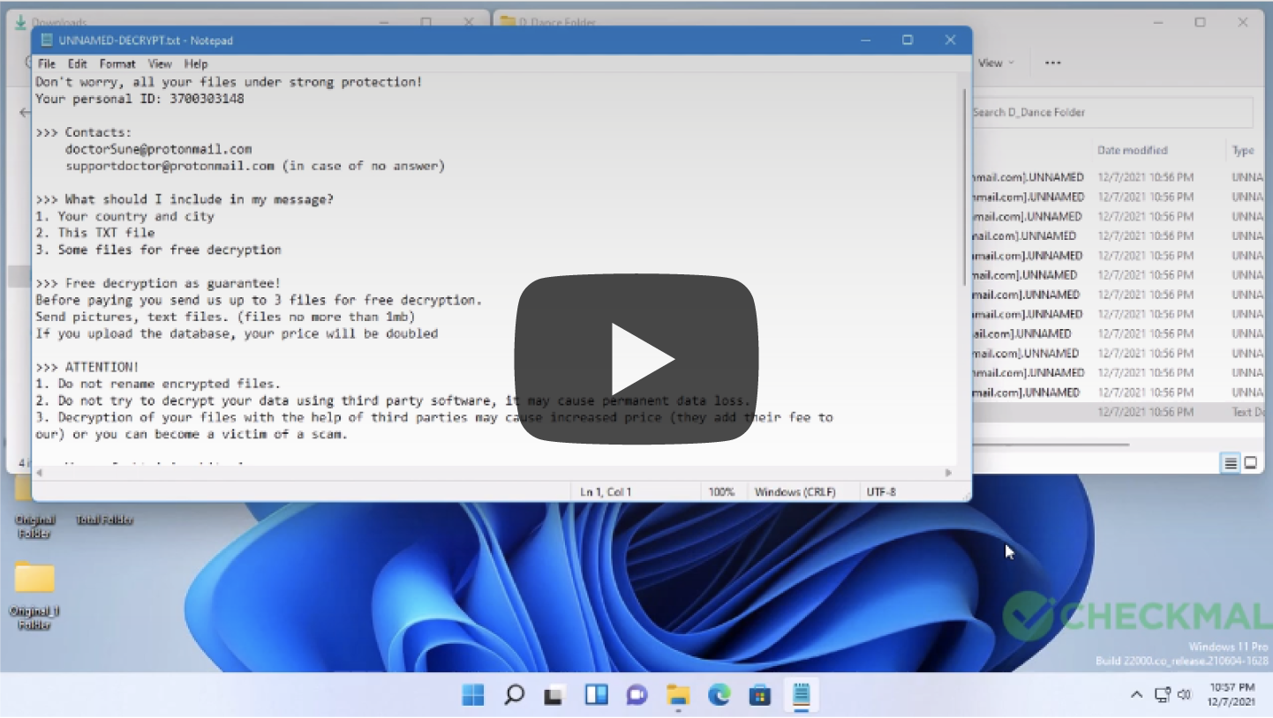
Task: Open Notepad's Help menu
Action: coord(196,64)
